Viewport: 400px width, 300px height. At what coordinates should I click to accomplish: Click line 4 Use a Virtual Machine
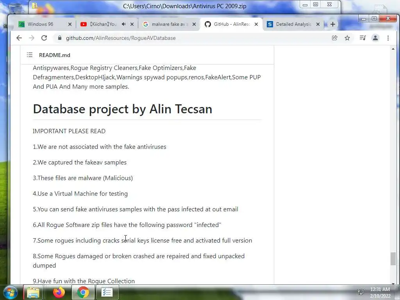[80, 194]
